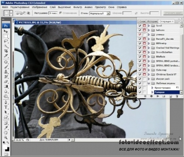
Task: Click the create new action set icon
Action: [164, 96]
